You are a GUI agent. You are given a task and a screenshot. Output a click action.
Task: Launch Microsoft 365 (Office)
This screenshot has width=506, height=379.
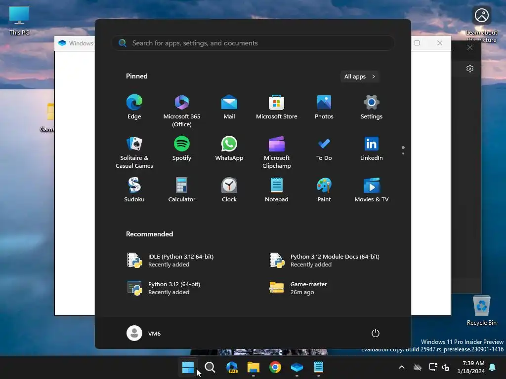pyautogui.click(x=182, y=111)
